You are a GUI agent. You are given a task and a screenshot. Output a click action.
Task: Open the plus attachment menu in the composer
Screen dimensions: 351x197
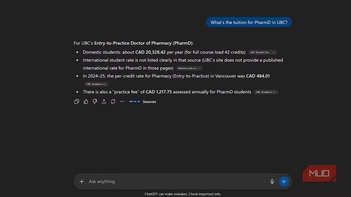click(x=82, y=182)
